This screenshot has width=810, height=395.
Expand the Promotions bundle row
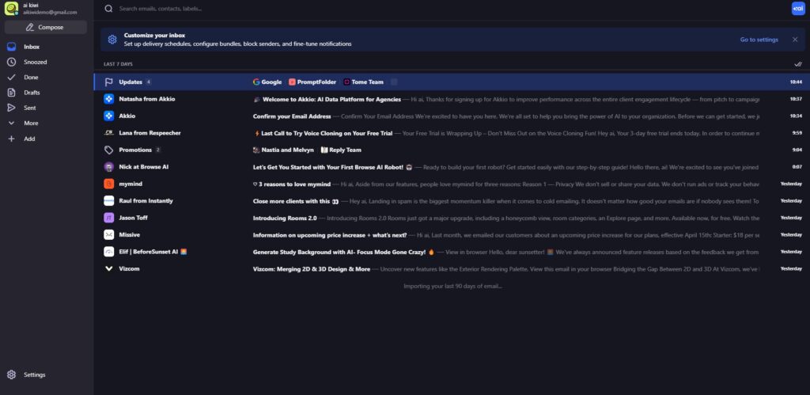(x=452, y=150)
